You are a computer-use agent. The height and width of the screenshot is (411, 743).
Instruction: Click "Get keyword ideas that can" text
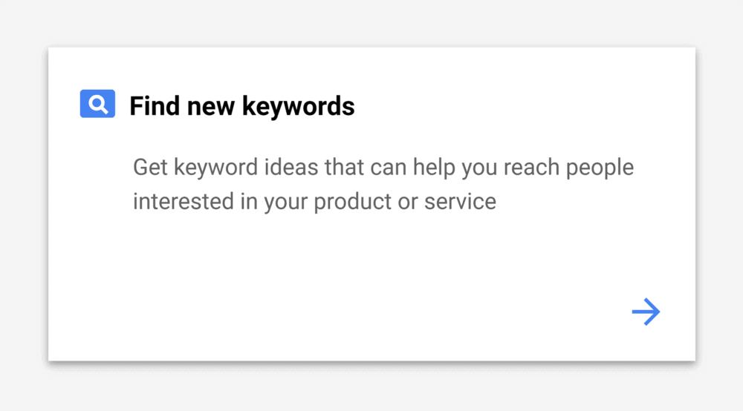(270, 168)
